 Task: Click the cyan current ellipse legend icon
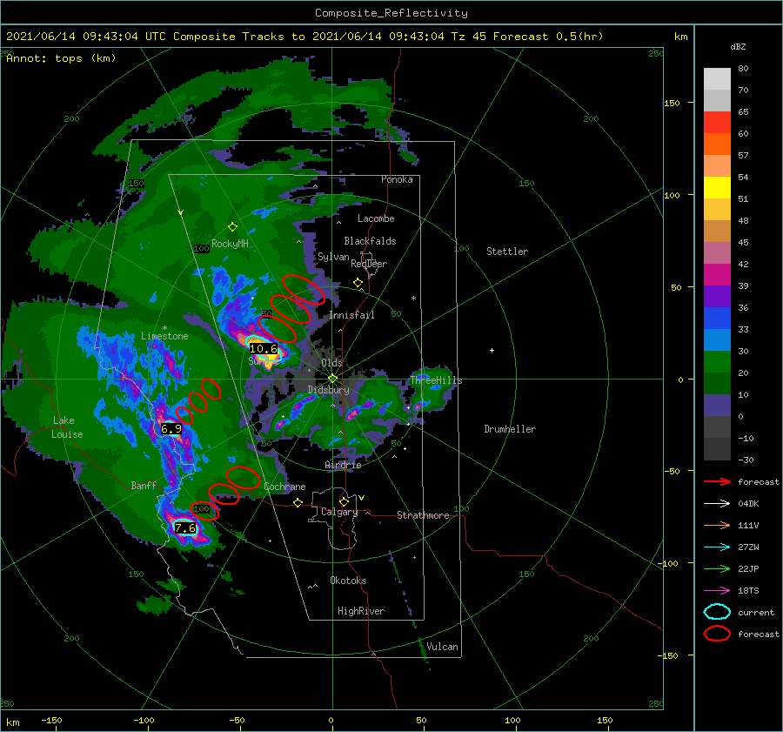click(717, 612)
